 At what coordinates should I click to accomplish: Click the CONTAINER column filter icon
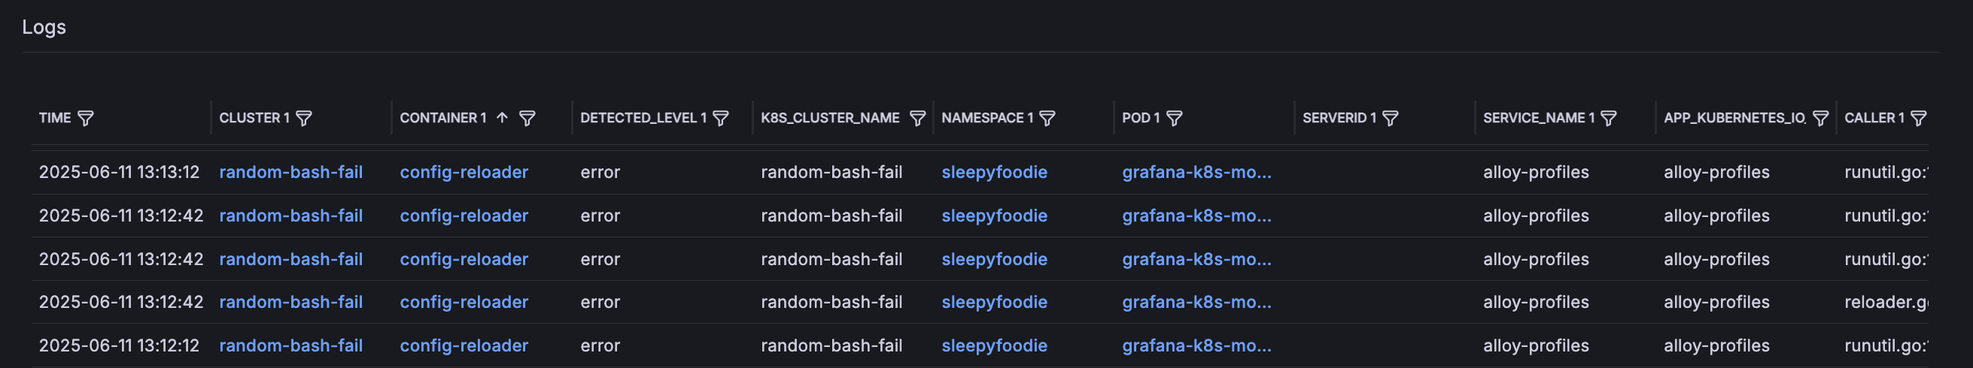click(x=527, y=118)
